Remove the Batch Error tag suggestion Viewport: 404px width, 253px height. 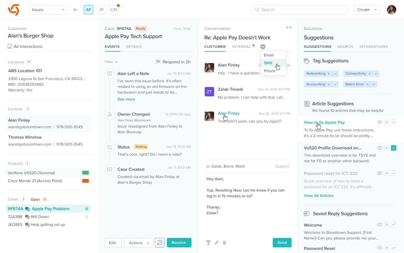tap(367, 84)
